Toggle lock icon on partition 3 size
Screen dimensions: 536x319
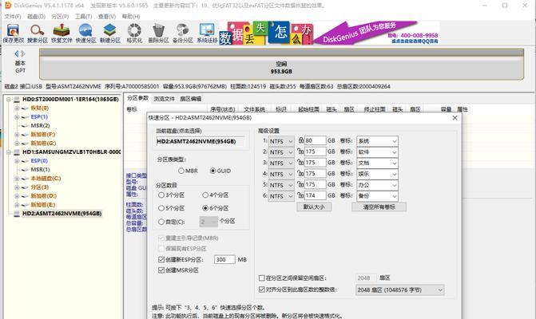point(301,163)
